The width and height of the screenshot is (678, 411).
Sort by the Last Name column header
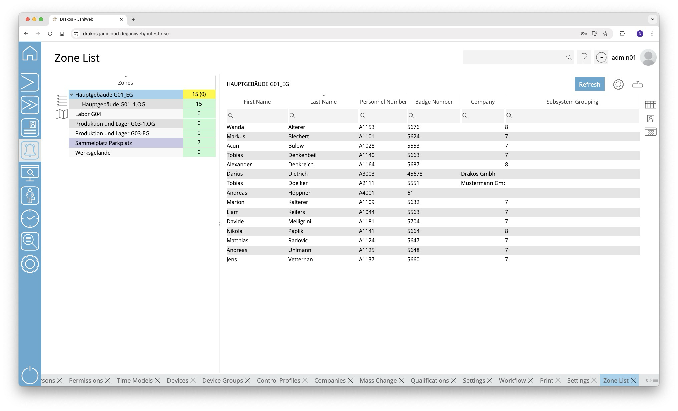(x=323, y=102)
